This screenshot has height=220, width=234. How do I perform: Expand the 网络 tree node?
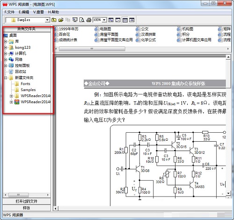6,60
